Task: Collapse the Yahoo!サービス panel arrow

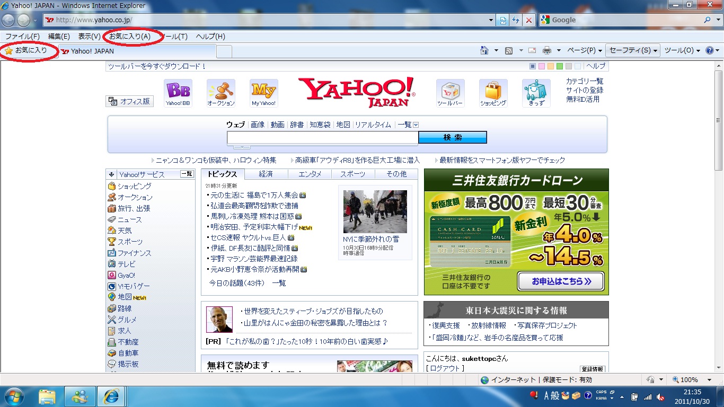Action: [111, 174]
